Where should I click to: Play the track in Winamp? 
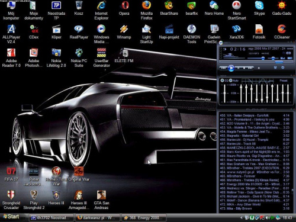click(x=231, y=68)
